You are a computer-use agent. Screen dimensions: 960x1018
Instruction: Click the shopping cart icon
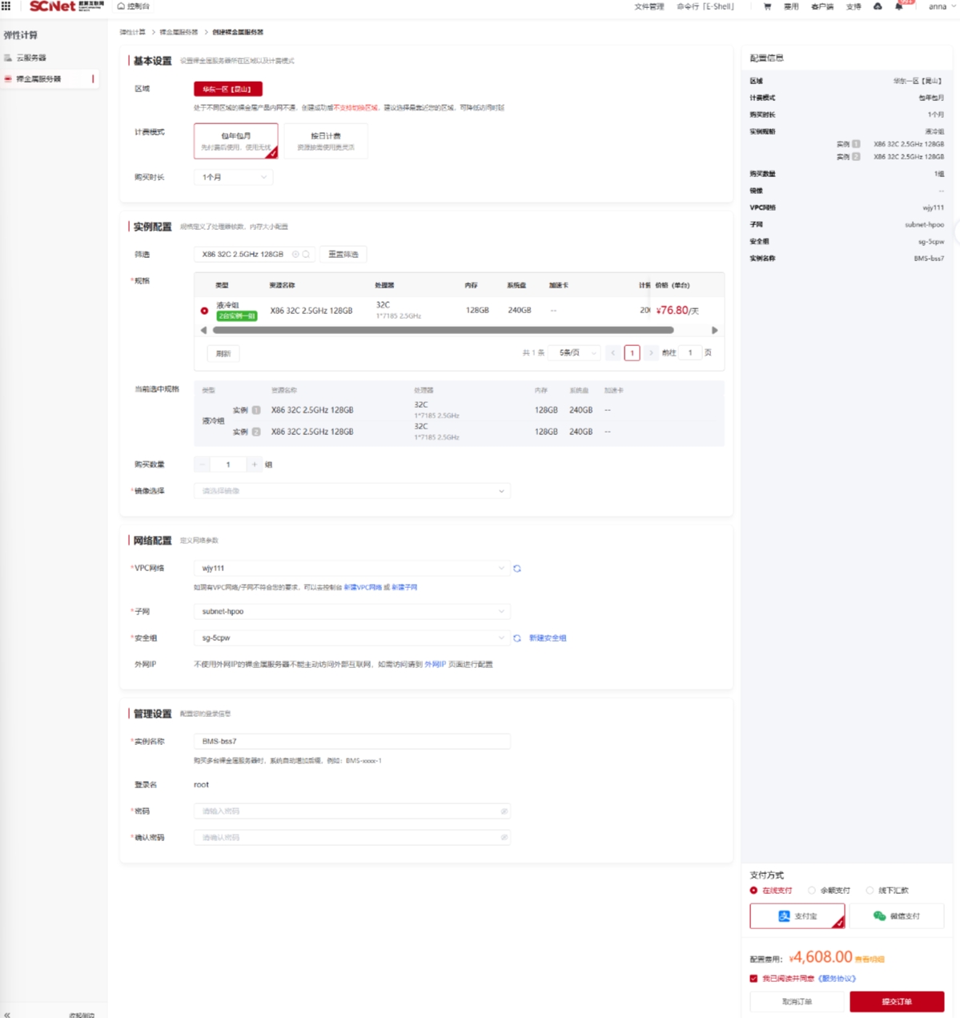767,6
